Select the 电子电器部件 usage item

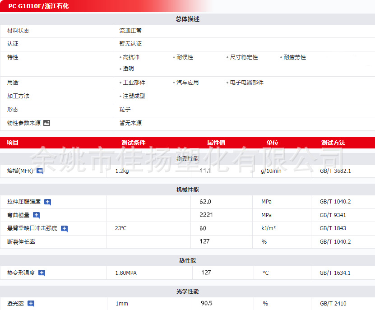pyautogui.click(x=246, y=83)
